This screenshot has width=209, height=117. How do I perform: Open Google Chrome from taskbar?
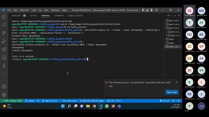94,106
